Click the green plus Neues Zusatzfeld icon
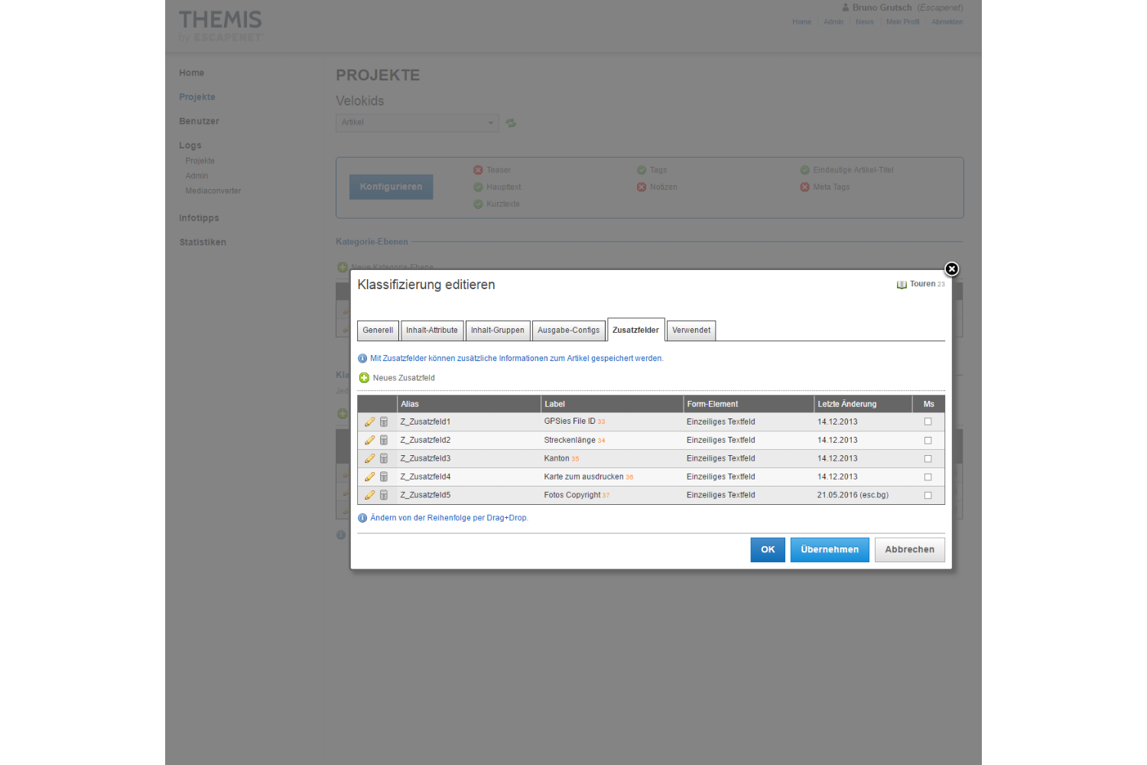Image resolution: width=1147 pixels, height=765 pixels. (364, 378)
